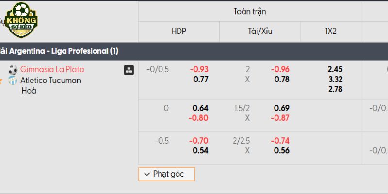This screenshot has width=388, height=194.
Task: Pick the -0.93 handicap odds
Action: click(199, 69)
